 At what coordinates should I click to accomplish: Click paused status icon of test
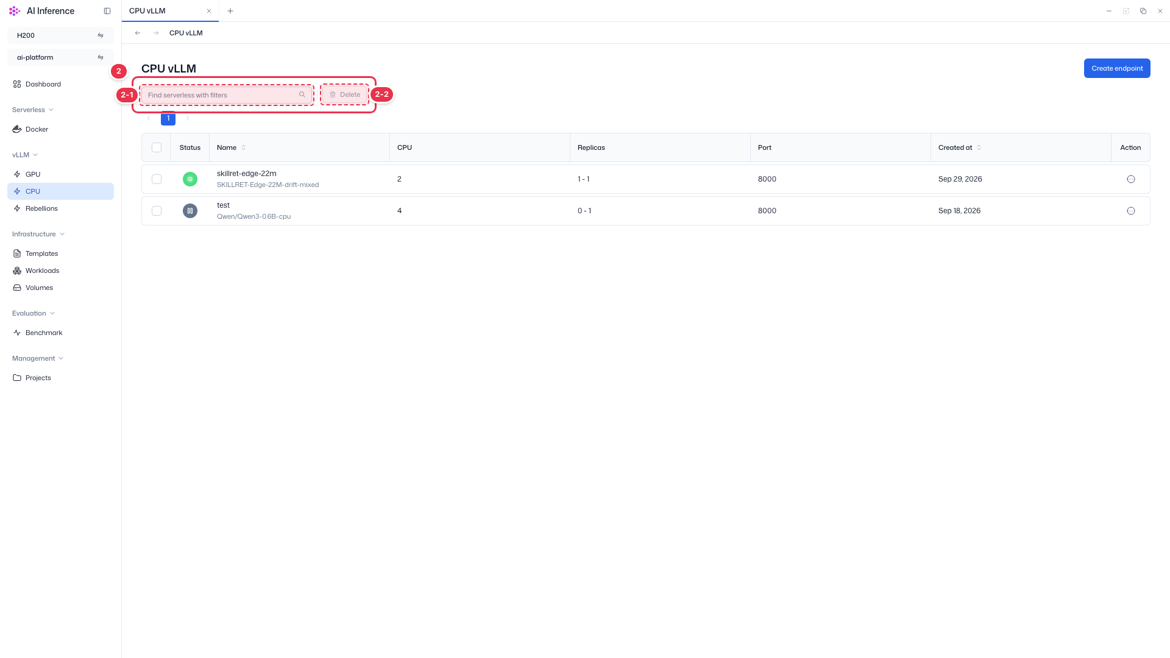click(x=190, y=211)
